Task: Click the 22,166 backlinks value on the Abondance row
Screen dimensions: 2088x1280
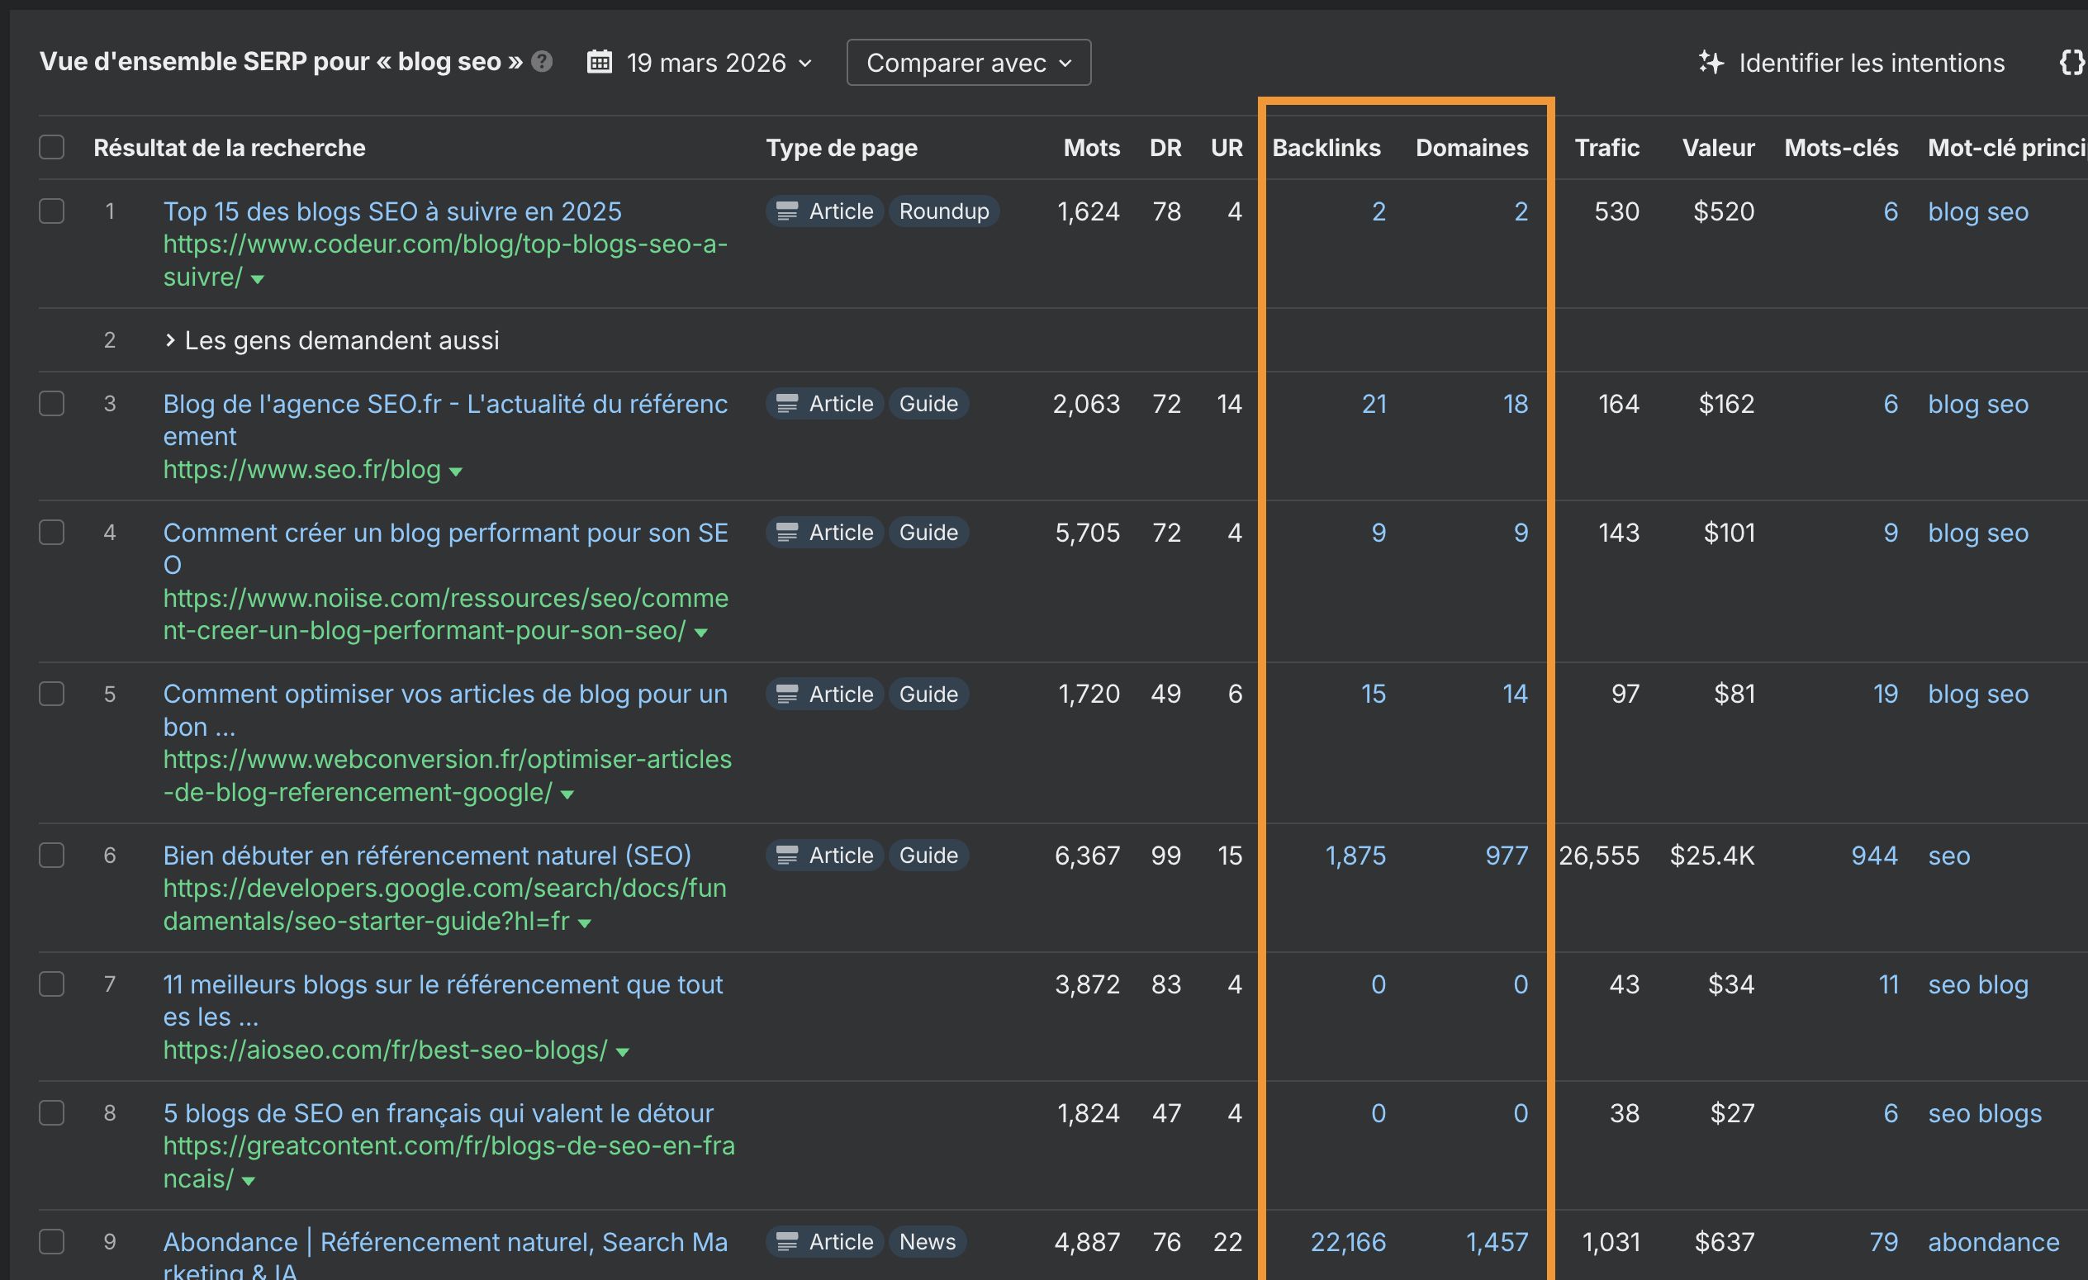Action: tap(1348, 1242)
